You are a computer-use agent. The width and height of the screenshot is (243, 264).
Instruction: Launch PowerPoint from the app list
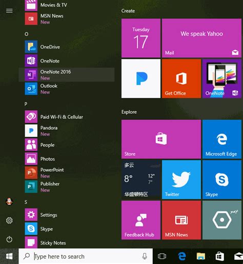point(67,173)
